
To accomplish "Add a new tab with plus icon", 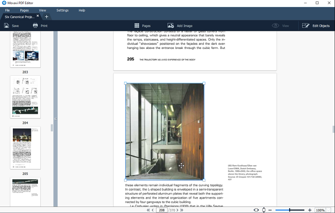I will 46,16.
